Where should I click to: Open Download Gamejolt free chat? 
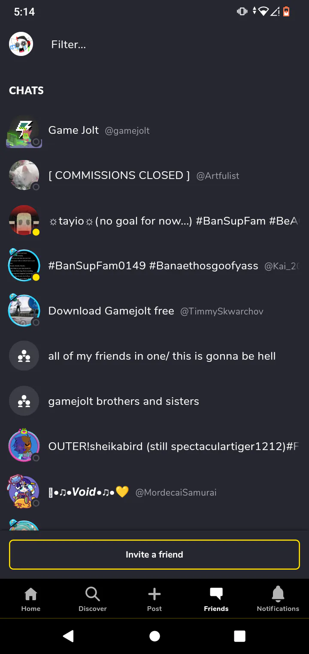click(154, 311)
